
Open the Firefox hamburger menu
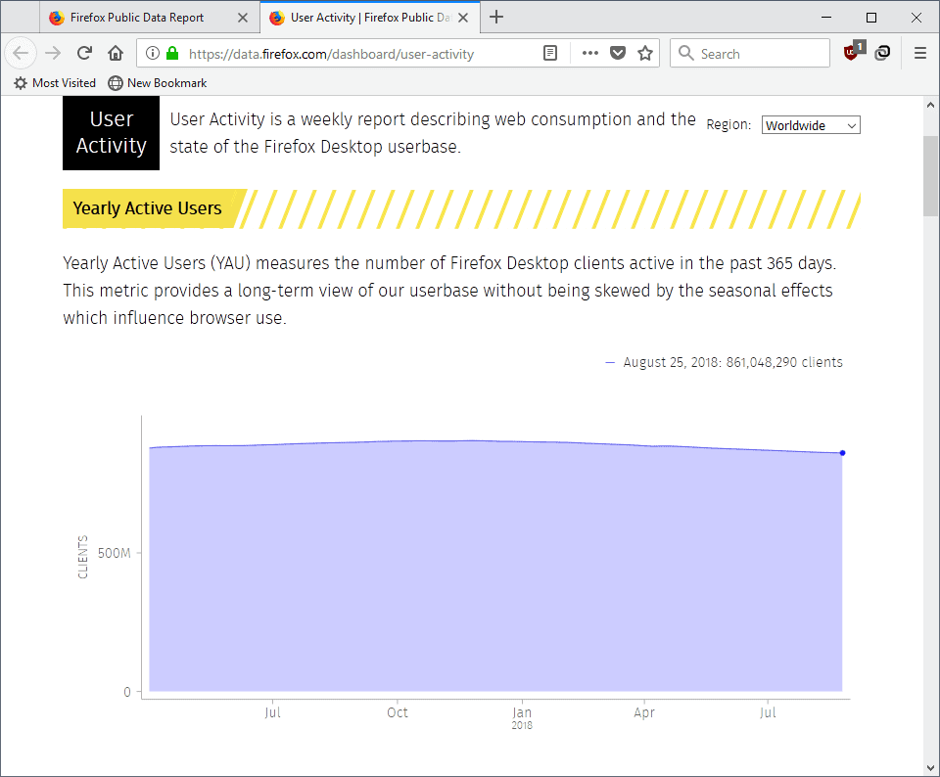tap(918, 54)
